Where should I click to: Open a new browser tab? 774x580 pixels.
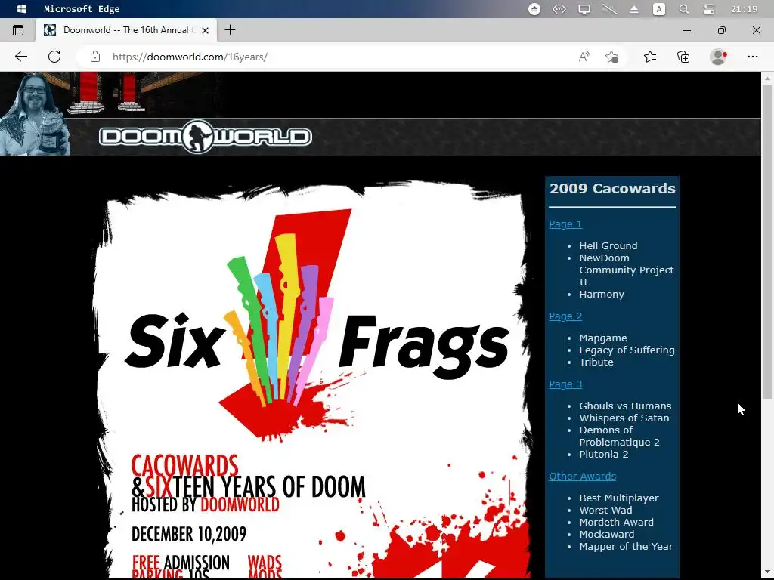pyautogui.click(x=230, y=30)
